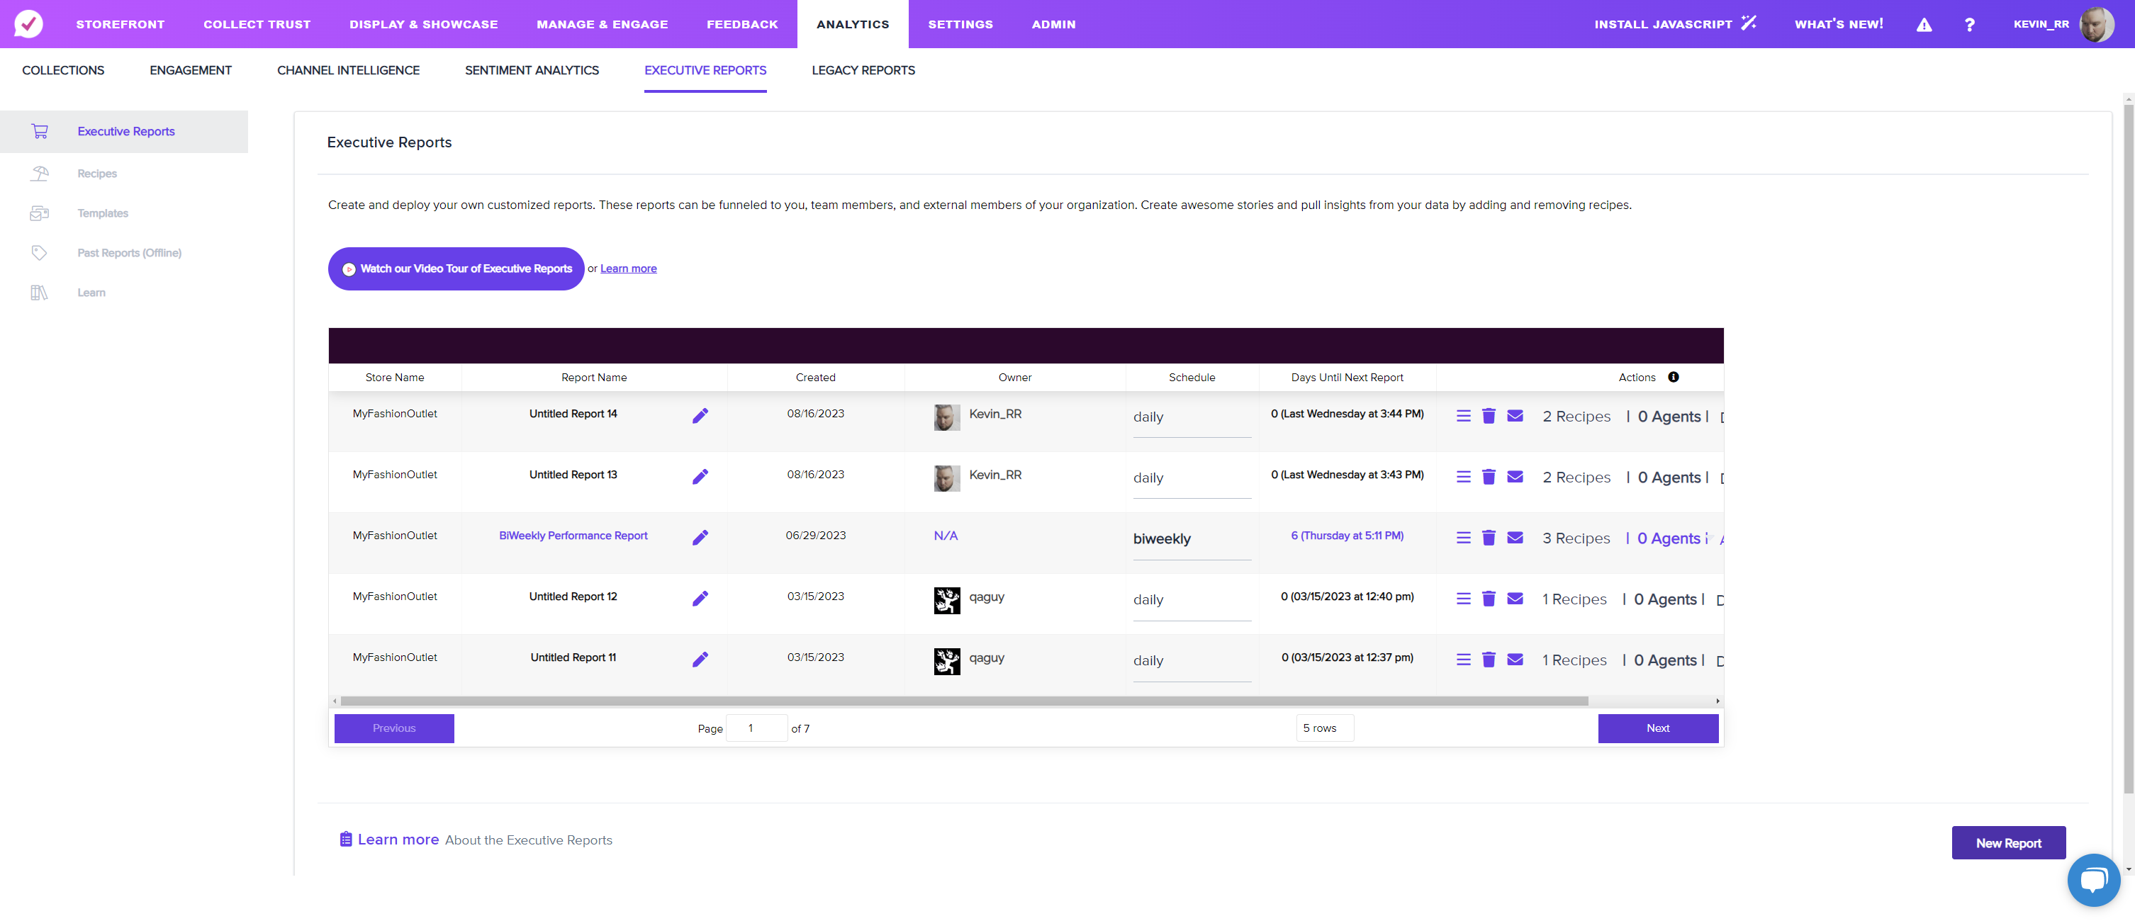
Task: Open list menu icon for Untitled Report 11
Action: [x=1464, y=660]
